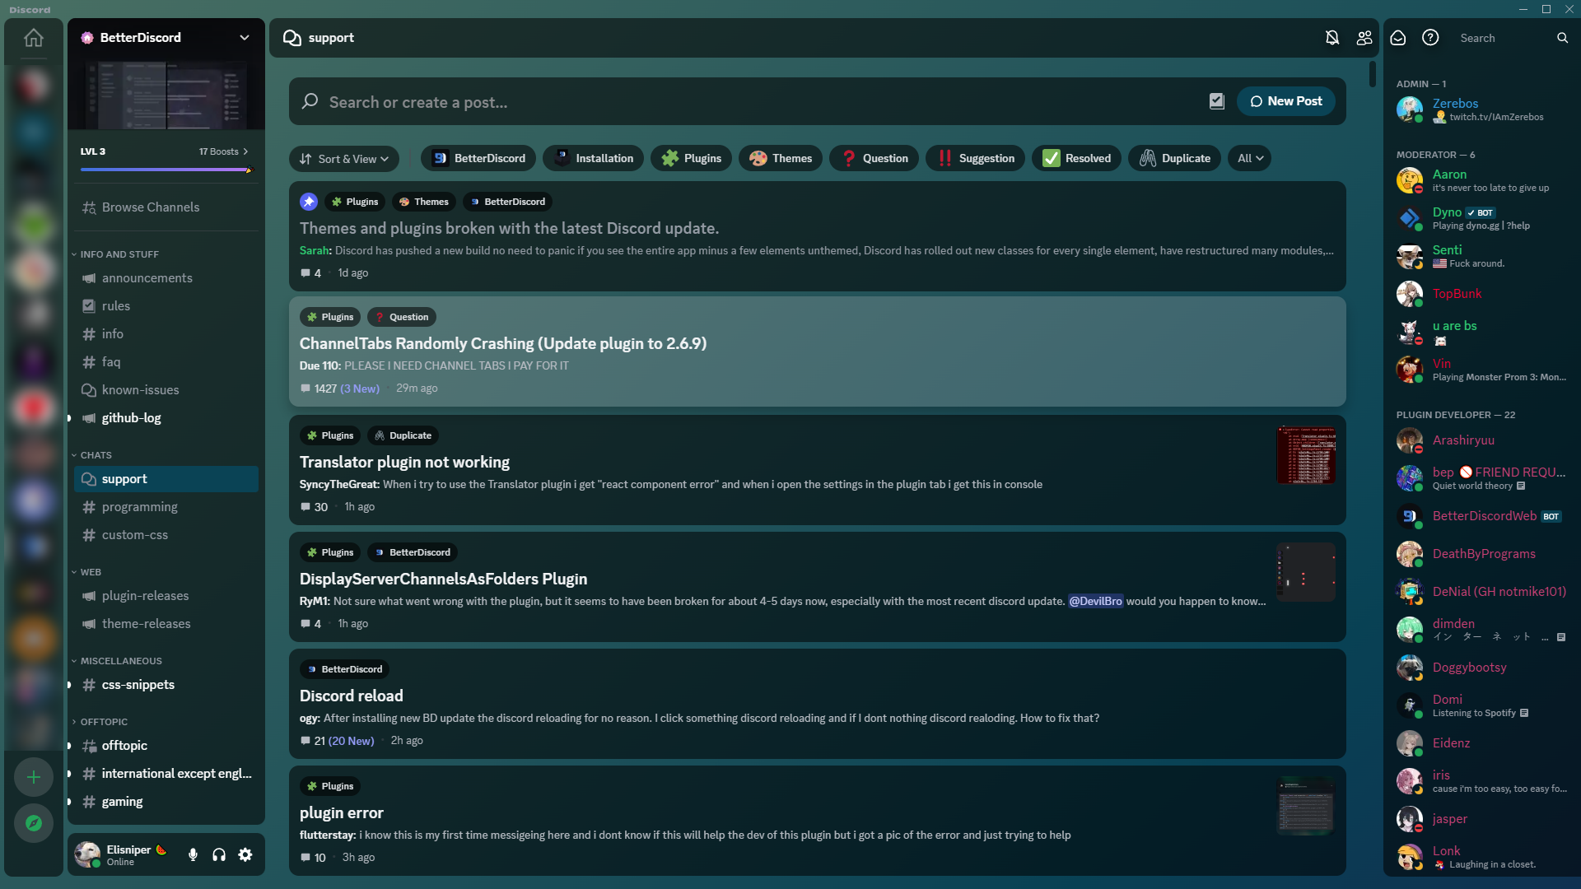Go to Discord home icon
The width and height of the screenshot is (1581, 889).
34,38
